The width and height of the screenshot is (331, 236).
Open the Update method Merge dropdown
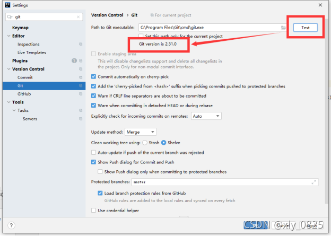click(141, 132)
